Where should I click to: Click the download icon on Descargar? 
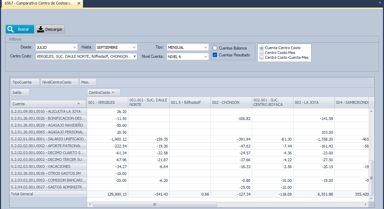[41, 29]
